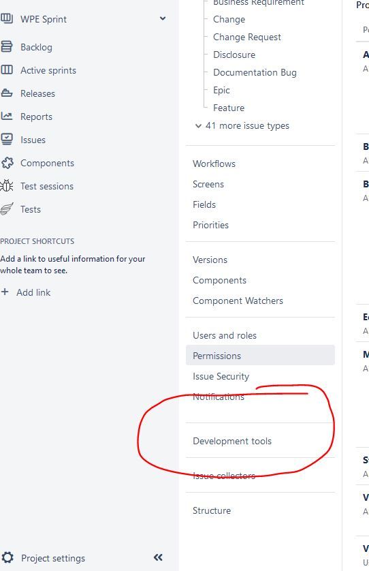Open Components in the left sidebar

[x=47, y=163]
